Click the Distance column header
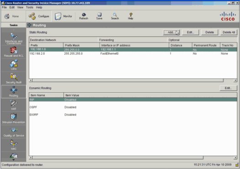The height and width of the screenshot is (169, 240). click(181, 45)
